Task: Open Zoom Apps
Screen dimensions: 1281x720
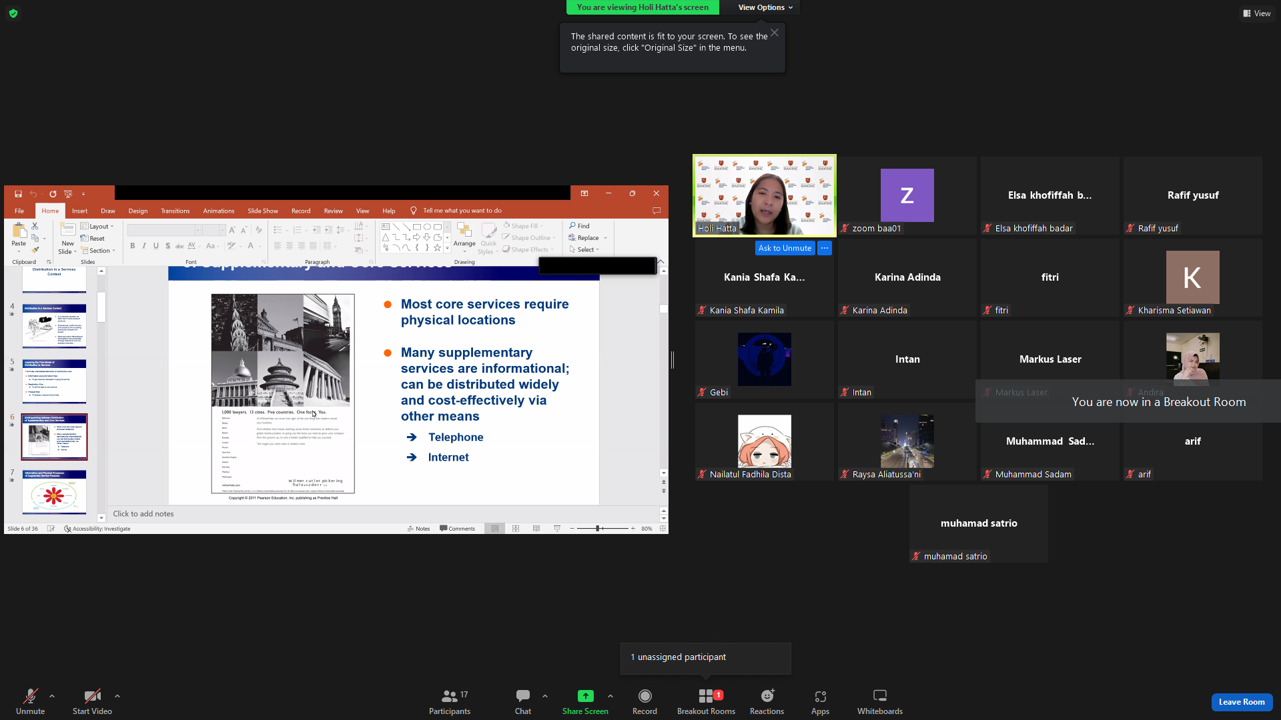Action: point(820,701)
